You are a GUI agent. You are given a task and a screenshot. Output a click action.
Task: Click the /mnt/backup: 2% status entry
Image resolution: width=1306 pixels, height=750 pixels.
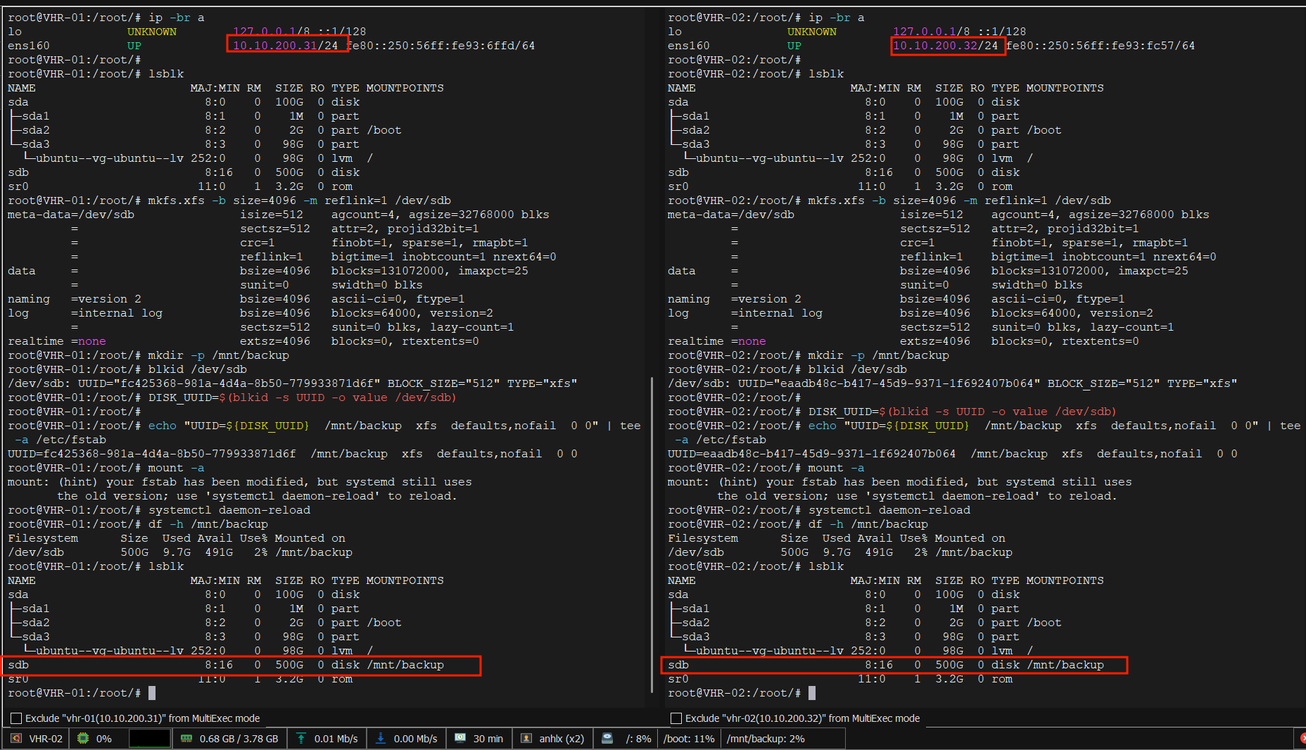[766, 739]
